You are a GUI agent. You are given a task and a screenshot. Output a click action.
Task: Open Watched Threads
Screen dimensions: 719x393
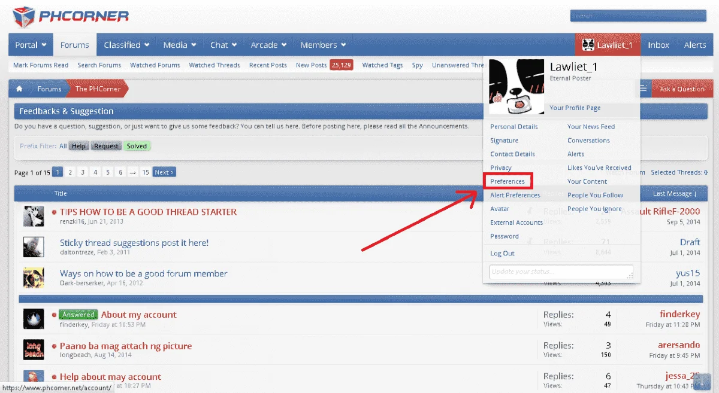point(215,65)
